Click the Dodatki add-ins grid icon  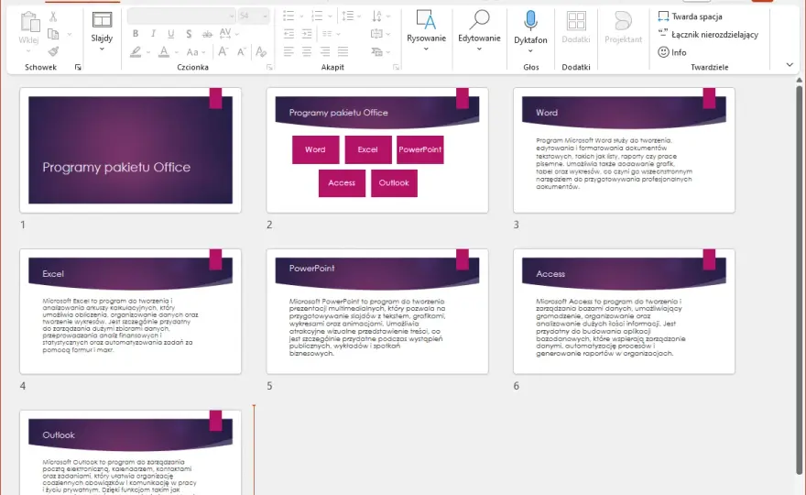tap(576, 22)
